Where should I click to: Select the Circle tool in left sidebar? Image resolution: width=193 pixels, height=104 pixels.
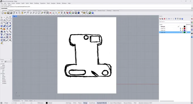pyautogui.click(x=2, y=20)
